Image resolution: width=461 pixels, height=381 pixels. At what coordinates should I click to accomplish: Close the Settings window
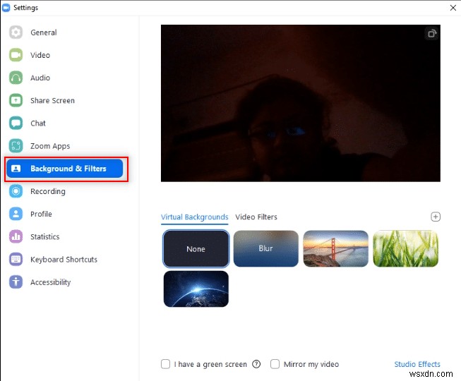point(453,8)
